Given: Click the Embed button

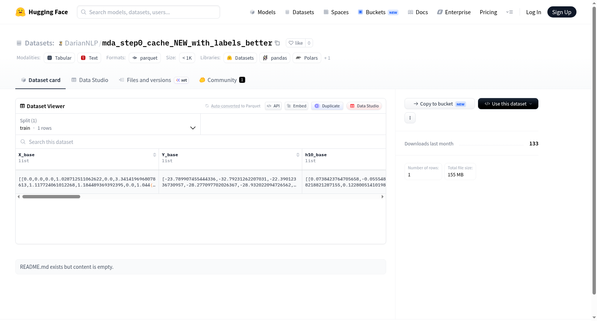Looking at the screenshot, I should [296, 106].
